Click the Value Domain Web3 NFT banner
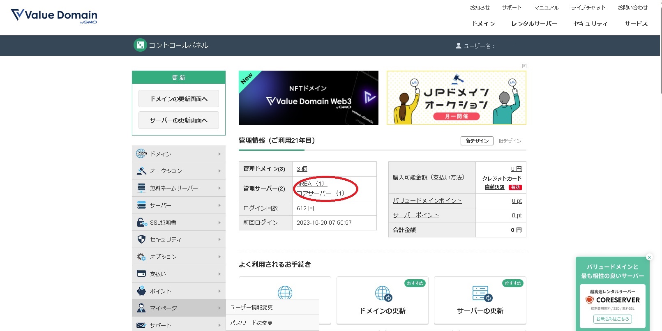Screen dimensions: 662x331 point(309,98)
